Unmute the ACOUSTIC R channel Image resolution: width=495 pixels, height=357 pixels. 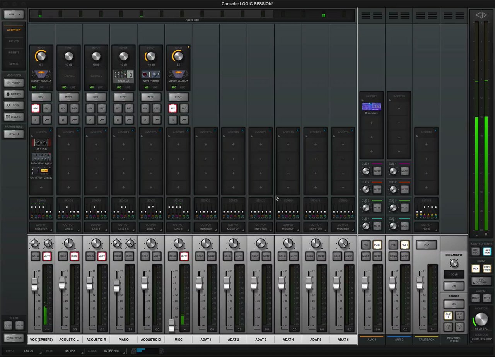[x=102, y=256]
